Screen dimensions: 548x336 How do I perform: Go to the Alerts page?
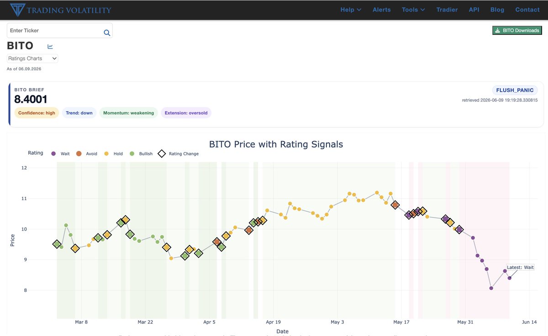(382, 10)
